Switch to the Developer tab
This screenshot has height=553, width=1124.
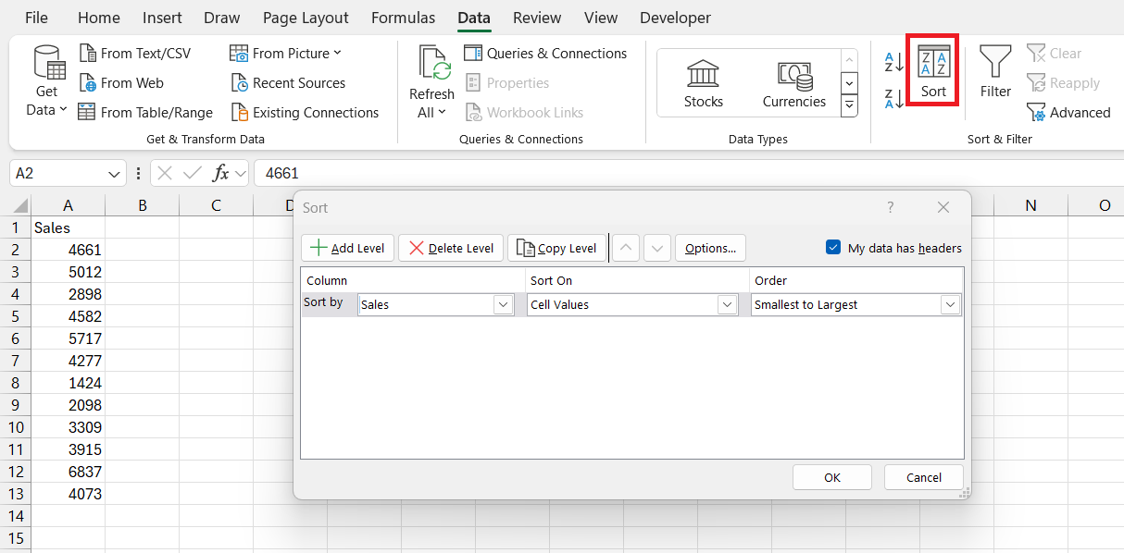pyautogui.click(x=675, y=18)
